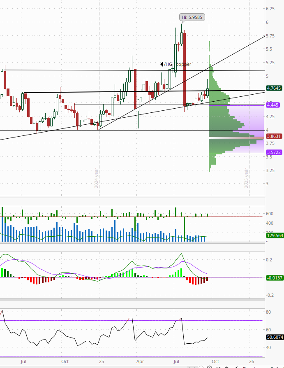Image resolution: width=284 pixels, height=368 pixels.
Task: Click the 5.75 price axis label
Action: click(x=270, y=36)
